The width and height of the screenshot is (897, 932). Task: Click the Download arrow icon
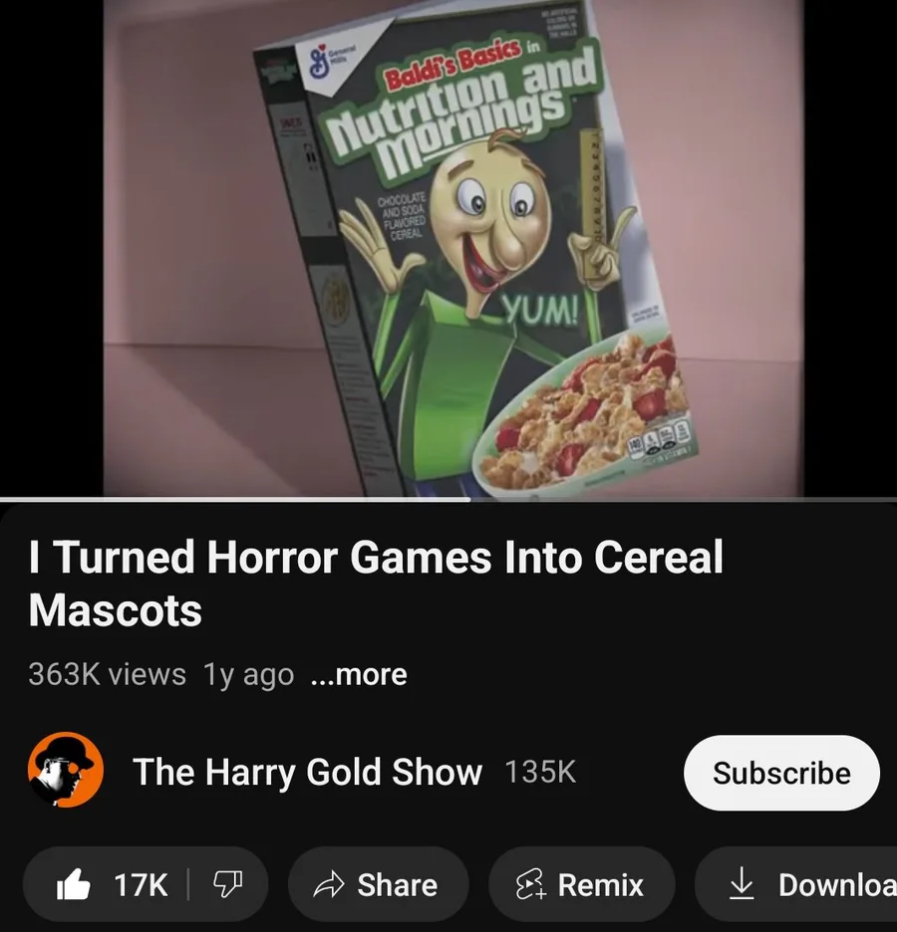[x=742, y=884]
